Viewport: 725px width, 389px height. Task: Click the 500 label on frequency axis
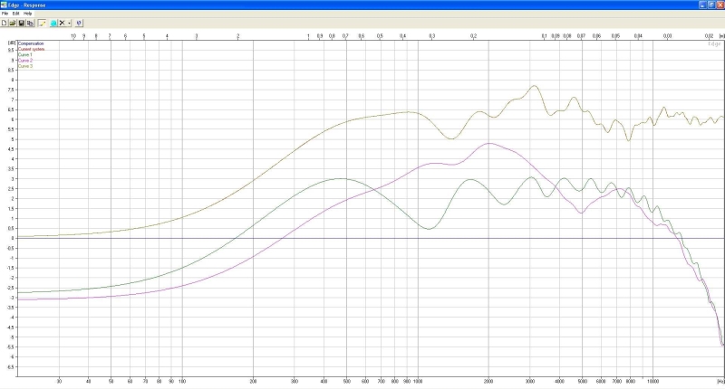tap(347, 381)
